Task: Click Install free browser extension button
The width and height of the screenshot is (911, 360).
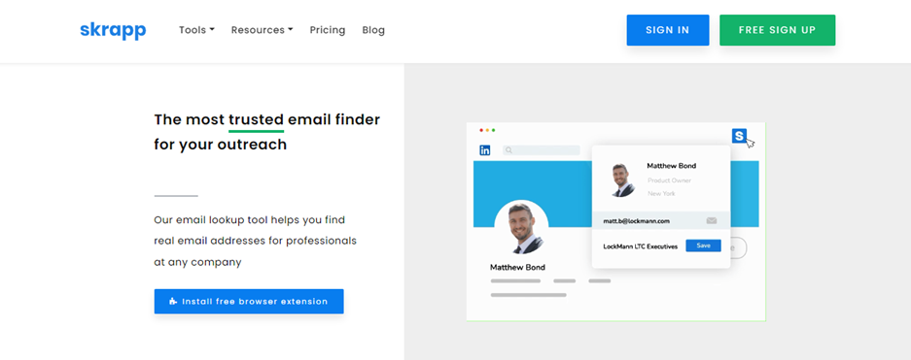Action: coord(249,302)
